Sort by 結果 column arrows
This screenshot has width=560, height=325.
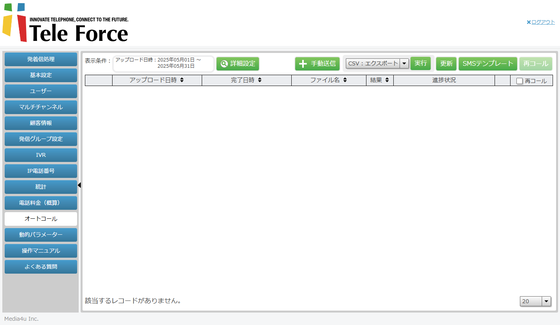[x=387, y=80]
